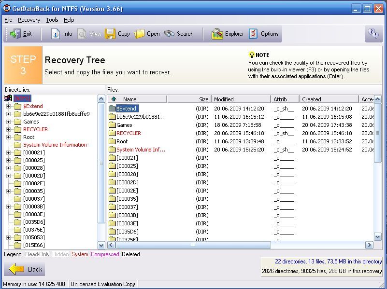Sort files by Modified column header
Image resolution: width=387 pixels, height=289 pixels.
tap(240, 99)
